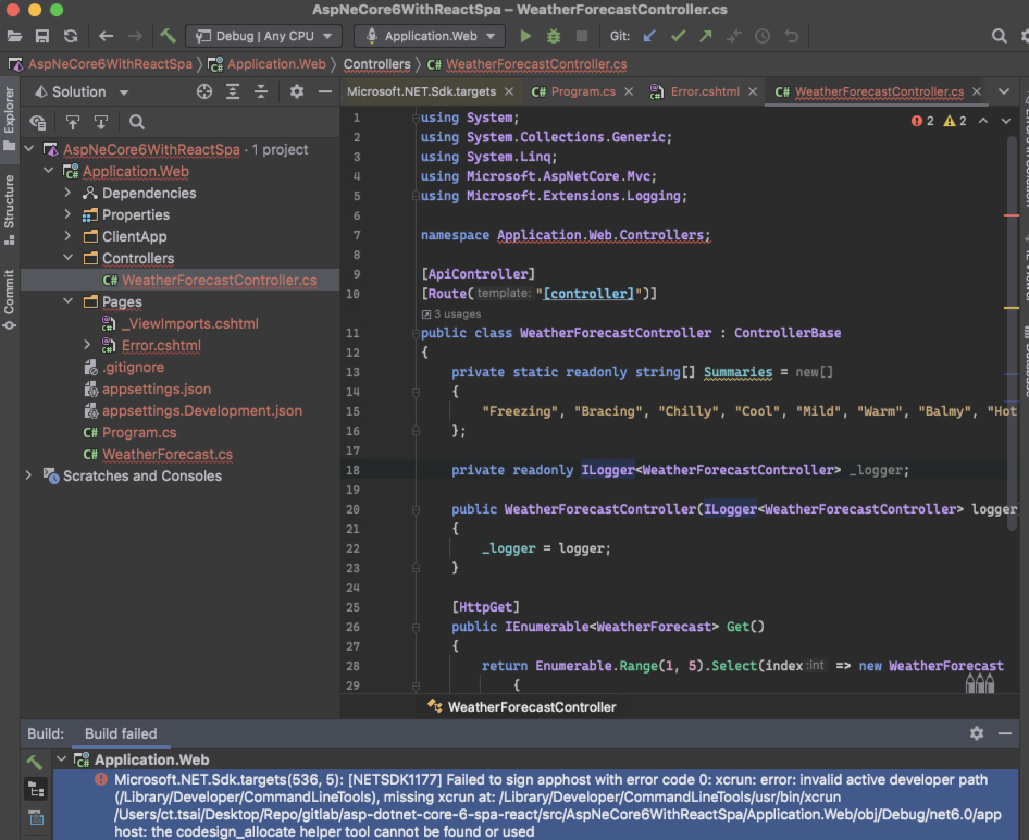Open Solution panel gear settings
Screen dimensions: 1029x840
(x=296, y=92)
